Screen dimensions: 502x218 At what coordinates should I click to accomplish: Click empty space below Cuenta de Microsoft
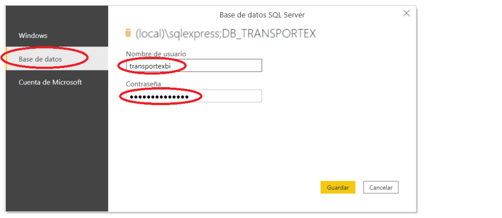(57, 151)
